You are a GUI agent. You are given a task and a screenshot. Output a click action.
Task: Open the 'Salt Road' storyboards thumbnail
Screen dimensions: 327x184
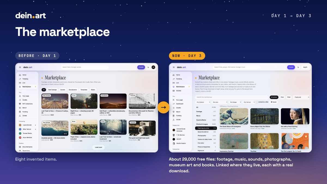click(113, 101)
